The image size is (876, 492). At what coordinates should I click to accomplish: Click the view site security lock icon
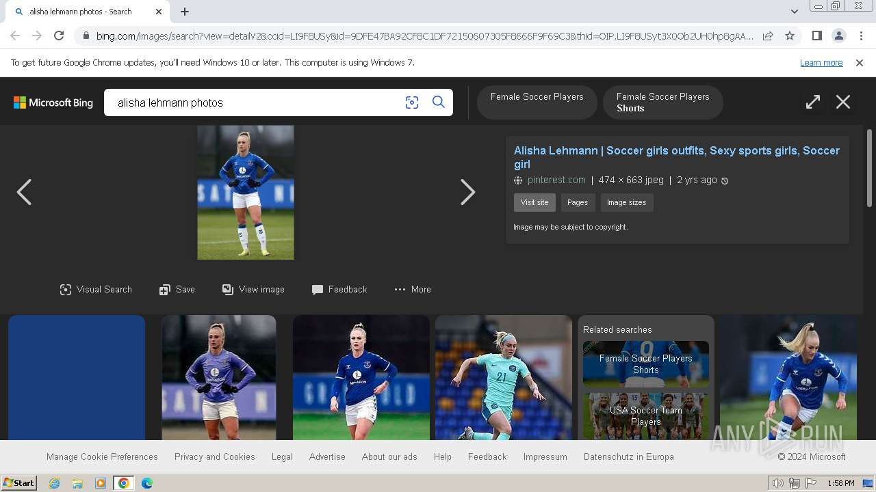(x=86, y=36)
